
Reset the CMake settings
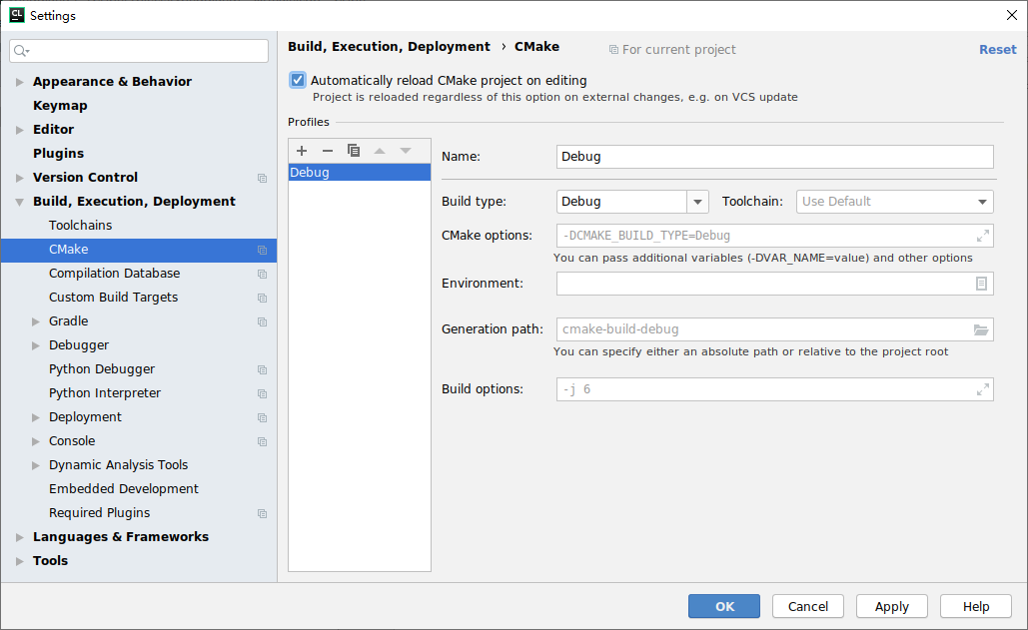click(x=997, y=48)
